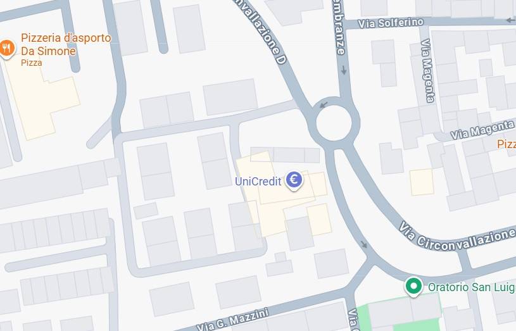Click the horizontal Via Magenta label near right edge
This screenshot has height=331, width=516.
pos(482,130)
